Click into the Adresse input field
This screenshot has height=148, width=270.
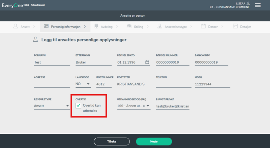click(52, 84)
